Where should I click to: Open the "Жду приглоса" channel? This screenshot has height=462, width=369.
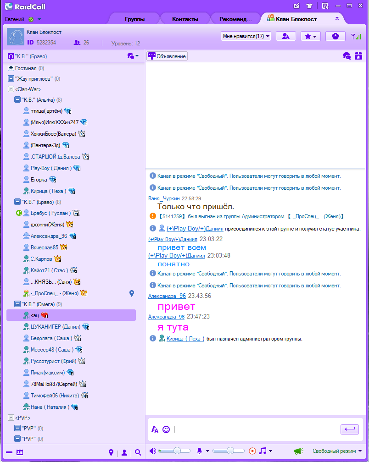point(34,79)
